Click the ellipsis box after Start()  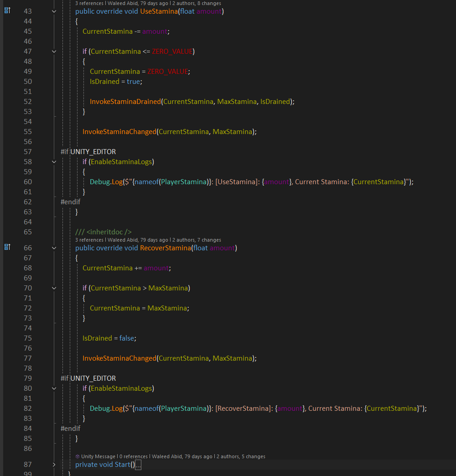click(x=139, y=465)
